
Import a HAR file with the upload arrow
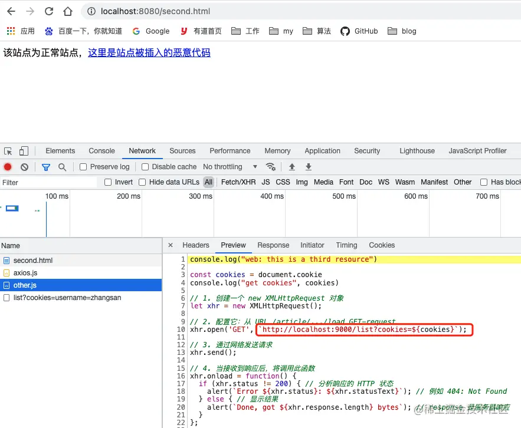click(x=291, y=167)
